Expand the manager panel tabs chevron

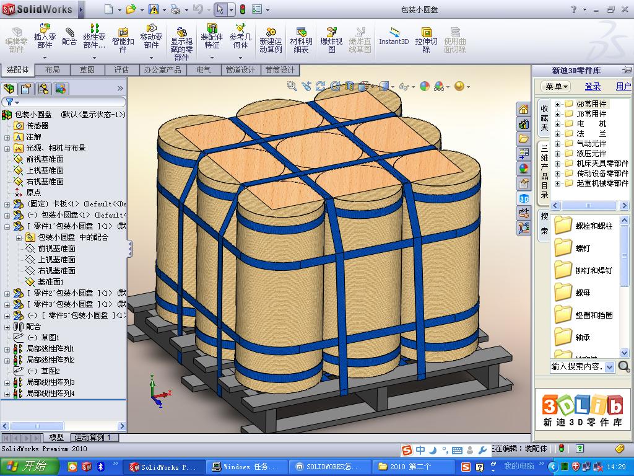coord(120,88)
